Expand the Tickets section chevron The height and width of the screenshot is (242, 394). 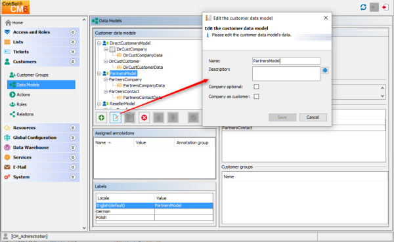tap(73, 52)
